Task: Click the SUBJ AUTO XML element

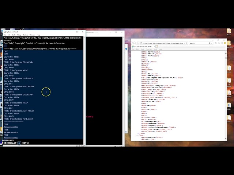Action: [x=150, y=52]
